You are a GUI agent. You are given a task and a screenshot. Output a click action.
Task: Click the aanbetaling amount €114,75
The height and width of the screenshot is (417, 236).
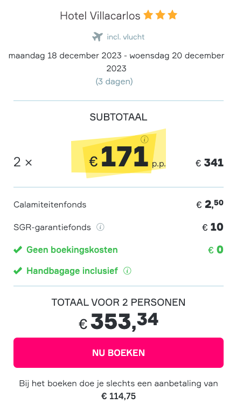tap(119, 396)
